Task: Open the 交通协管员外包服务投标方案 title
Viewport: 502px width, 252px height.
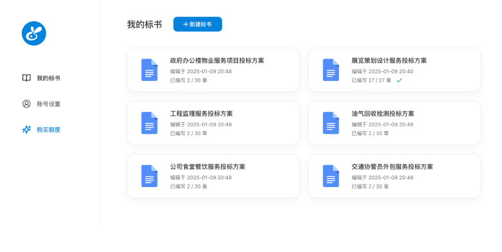Action: (x=392, y=167)
